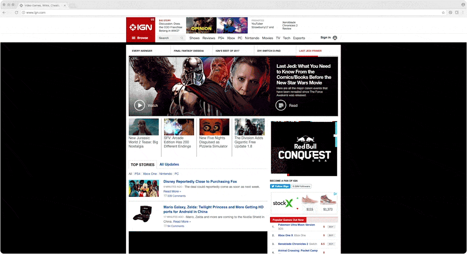Switch to the TOP STORIES tab
The height and width of the screenshot is (254, 467).
[x=142, y=165]
